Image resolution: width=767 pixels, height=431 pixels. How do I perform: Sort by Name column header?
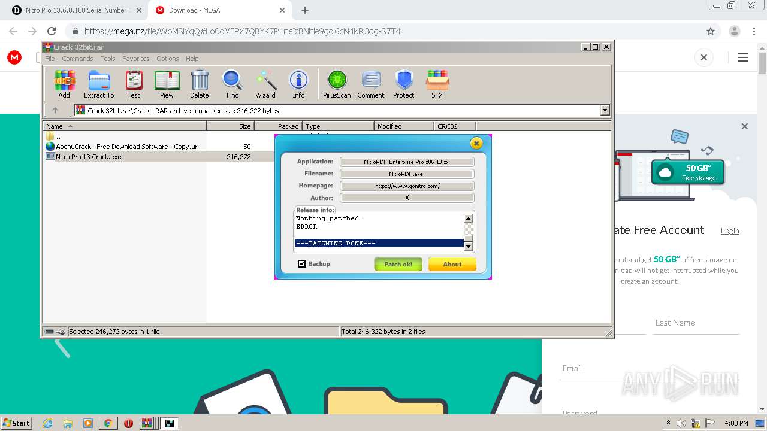tap(125, 126)
